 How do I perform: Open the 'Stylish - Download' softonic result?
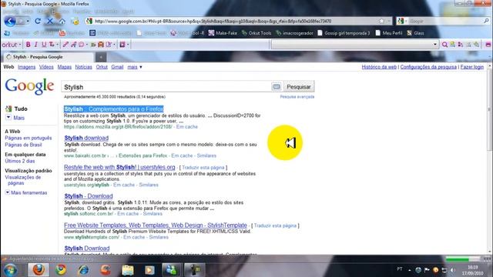pos(89,196)
